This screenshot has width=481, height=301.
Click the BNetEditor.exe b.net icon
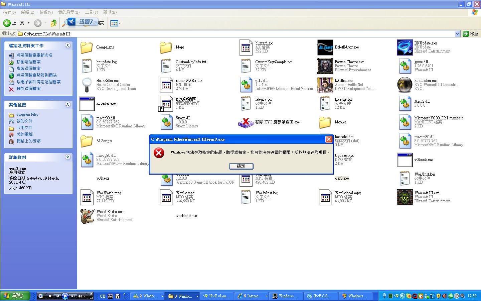325,47
